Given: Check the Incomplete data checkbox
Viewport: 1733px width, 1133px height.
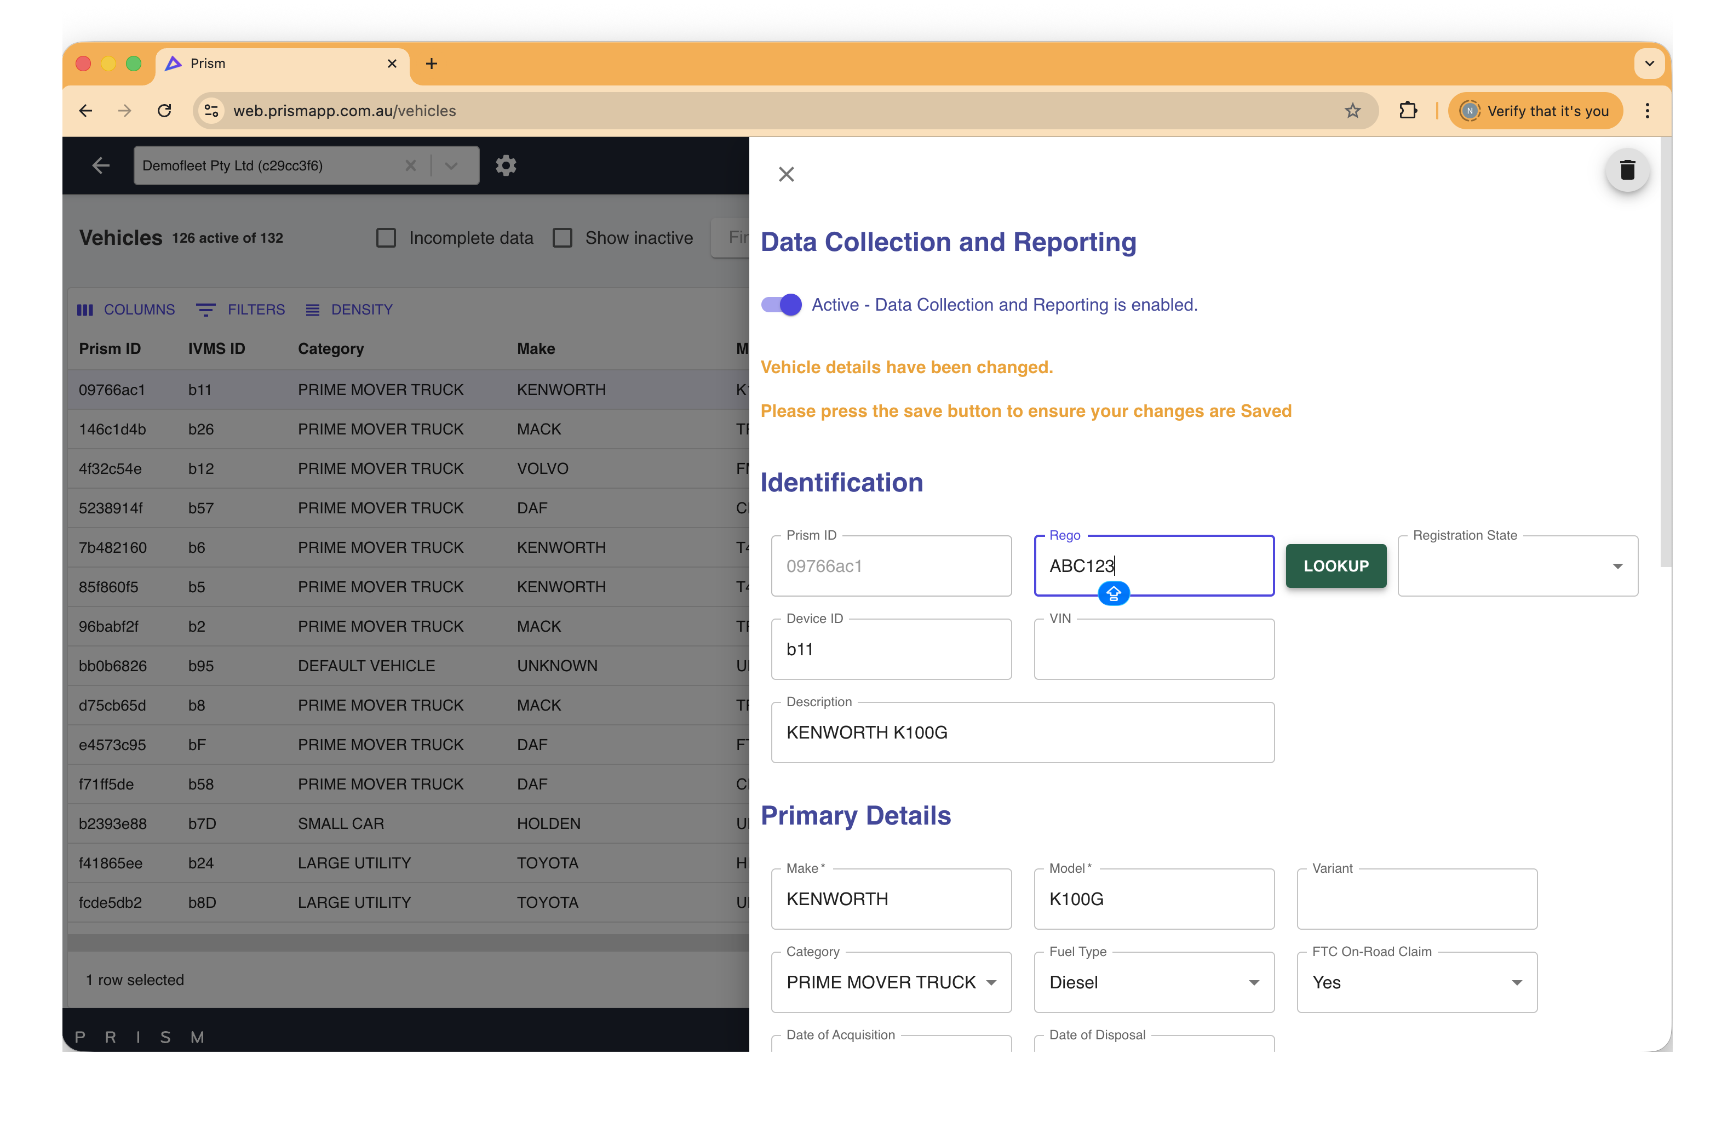Looking at the screenshot, I should (x=386, y=238).
